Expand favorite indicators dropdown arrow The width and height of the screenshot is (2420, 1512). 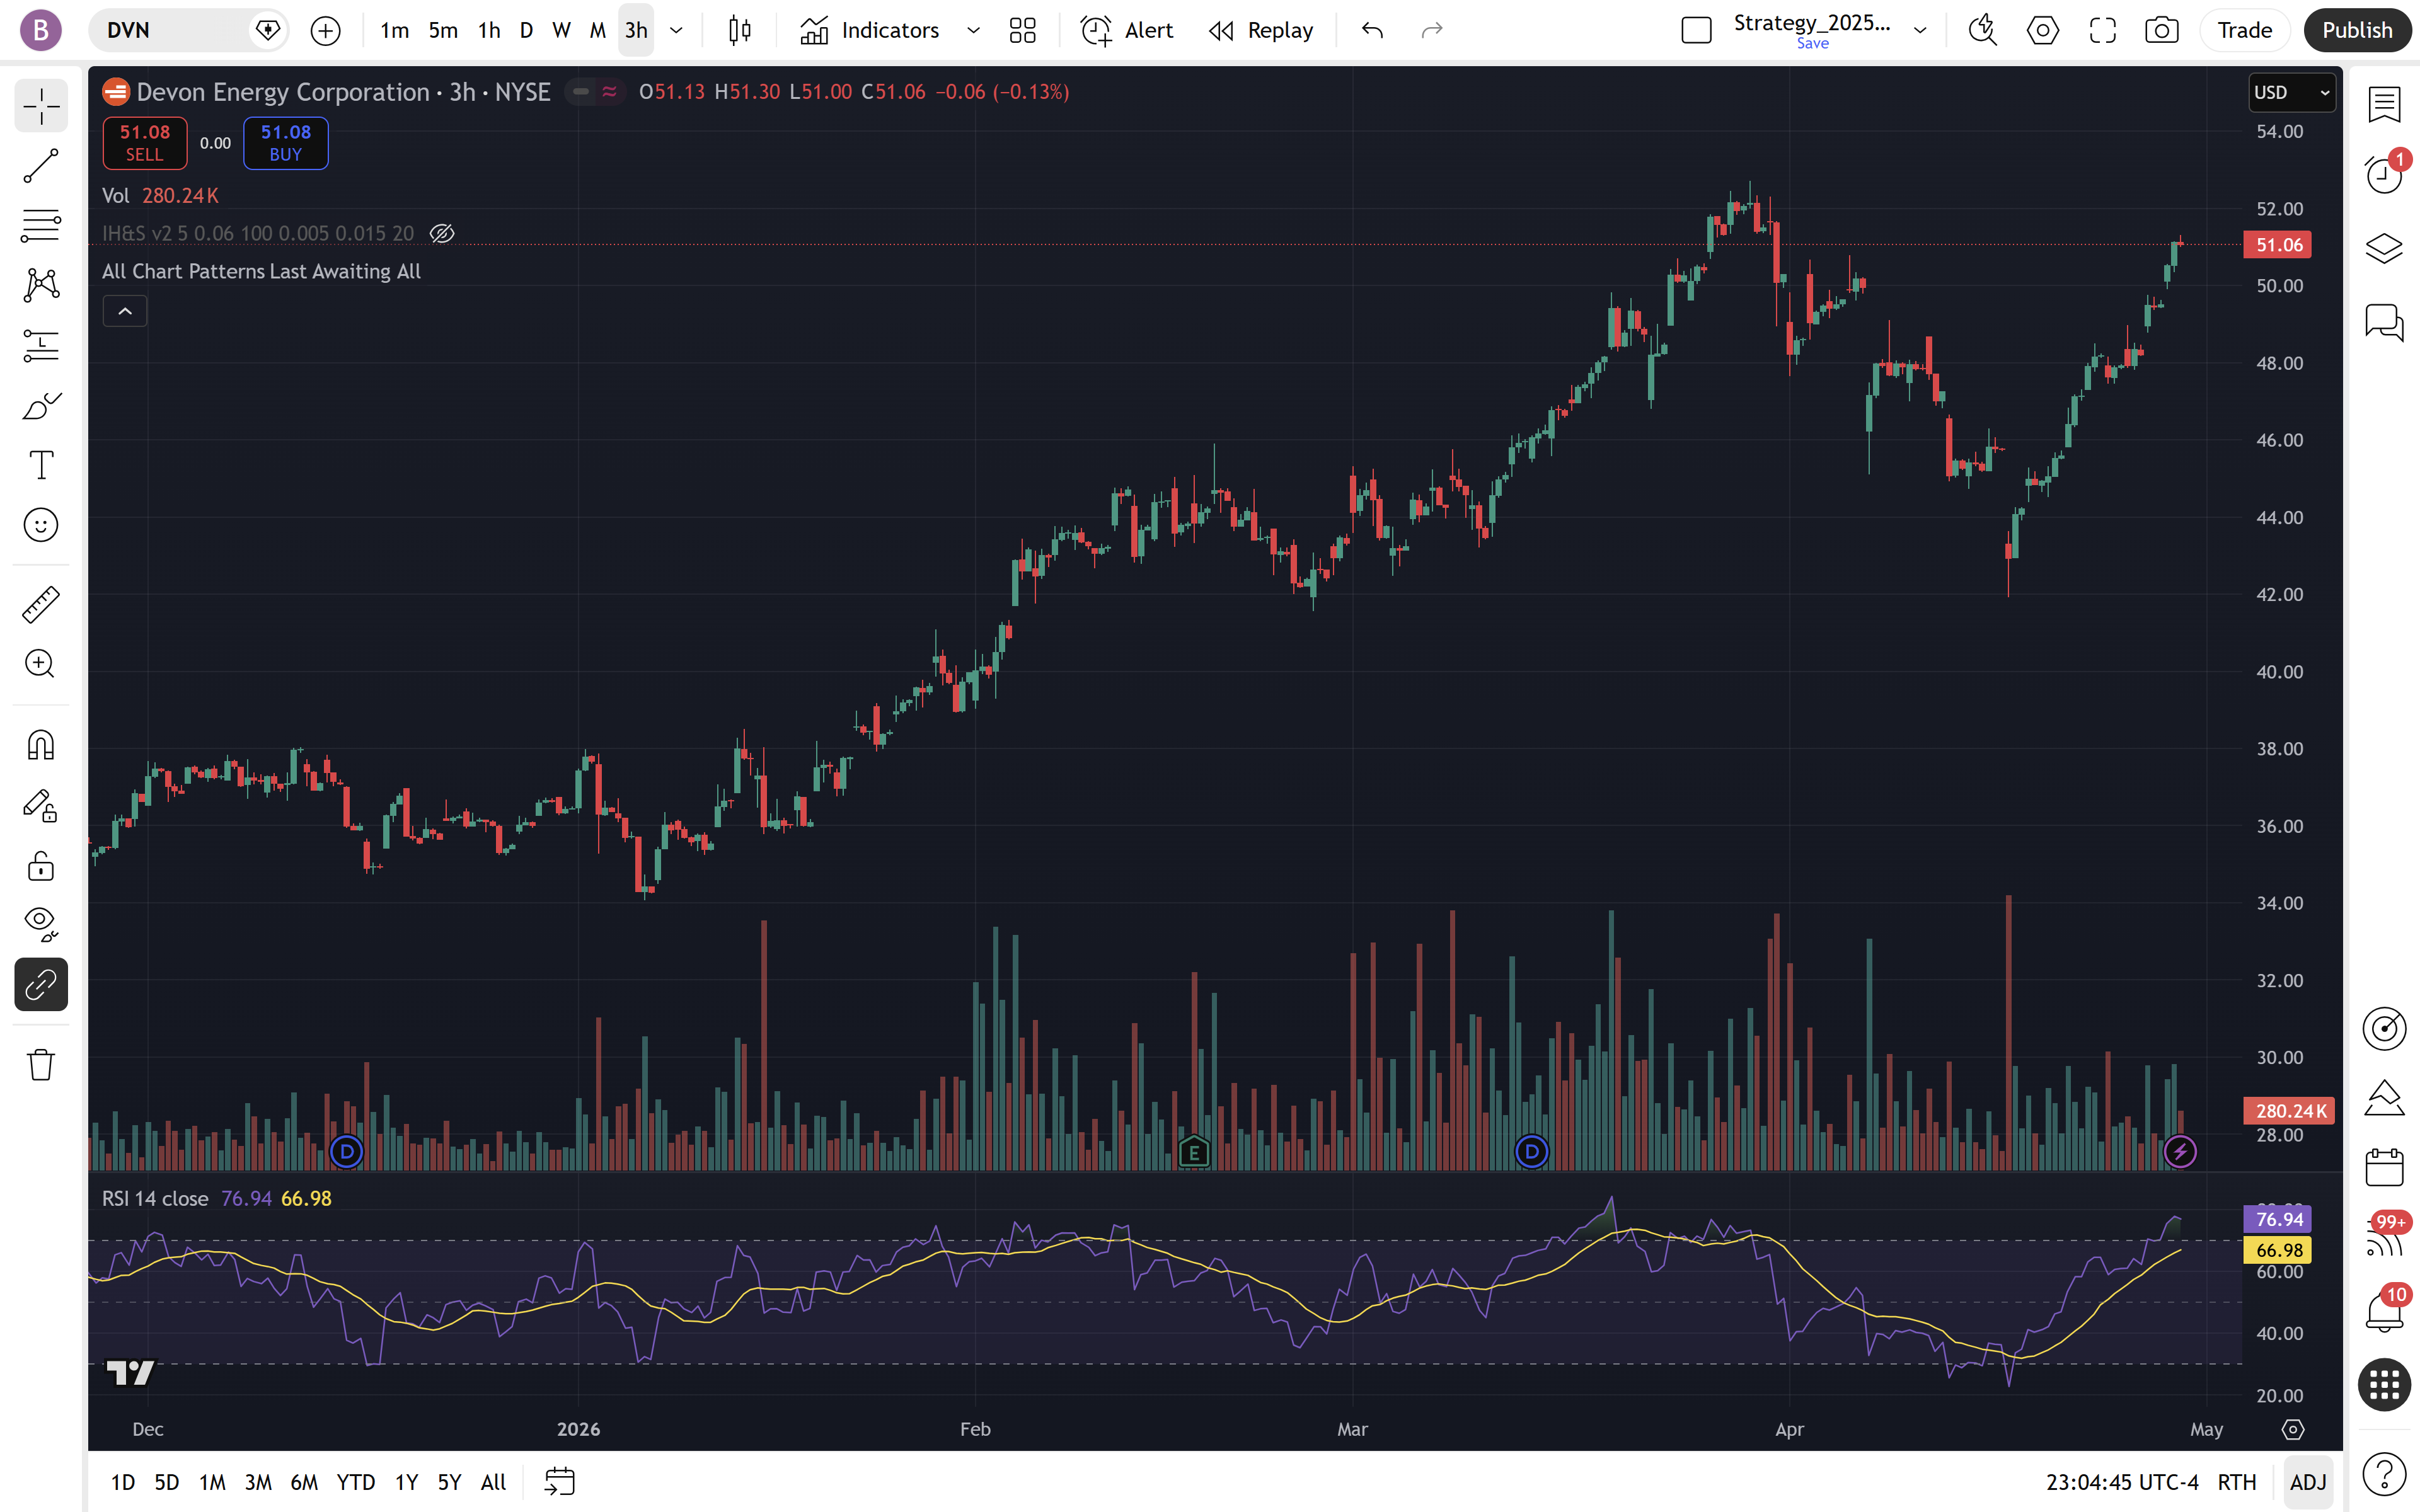[973, 31]
